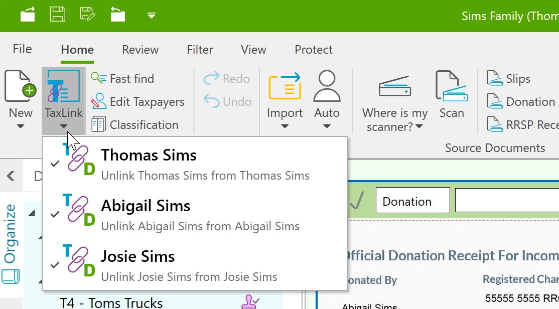Expand Where is my scanner dropdown arrow
559x309 pixels.
point(420,126)
